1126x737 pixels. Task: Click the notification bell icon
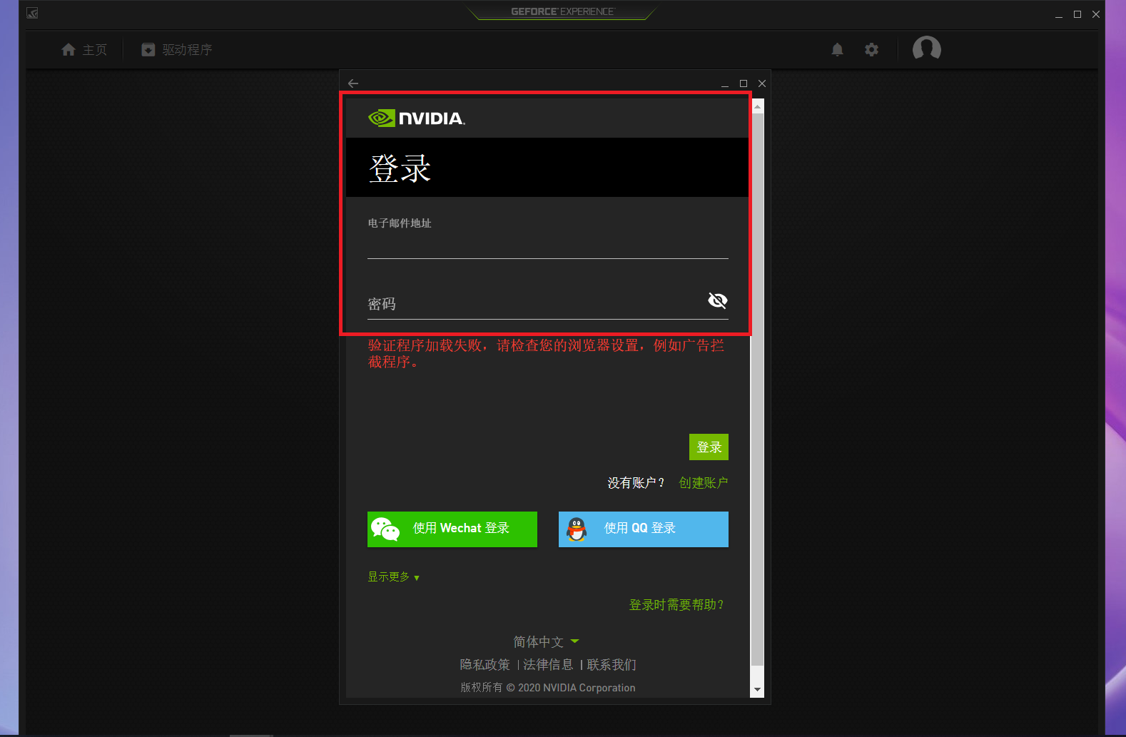click(x=837, y=49)
